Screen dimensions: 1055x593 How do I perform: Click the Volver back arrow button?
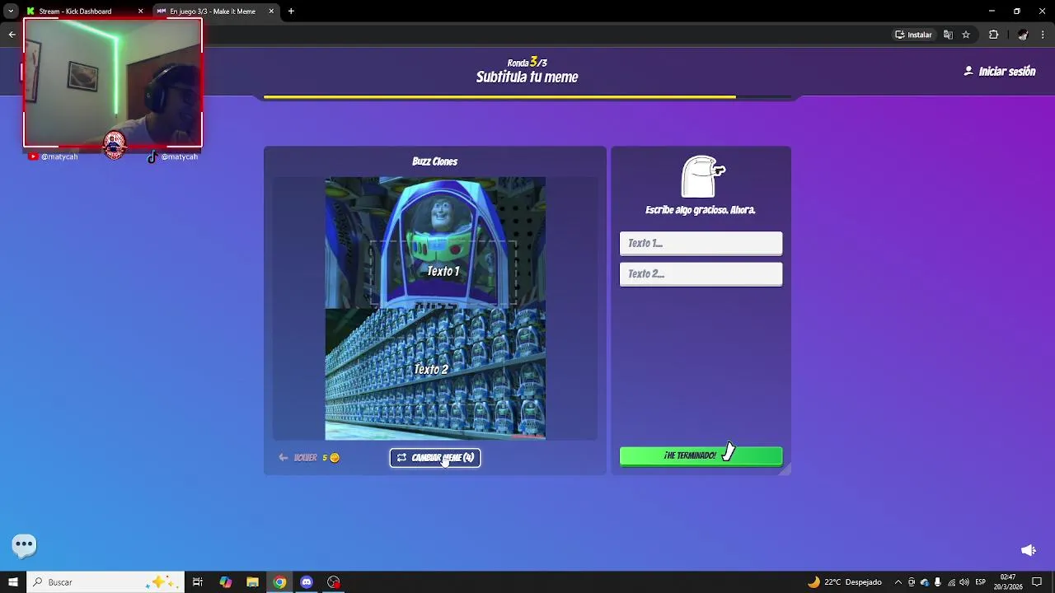[x=298, y=458]
